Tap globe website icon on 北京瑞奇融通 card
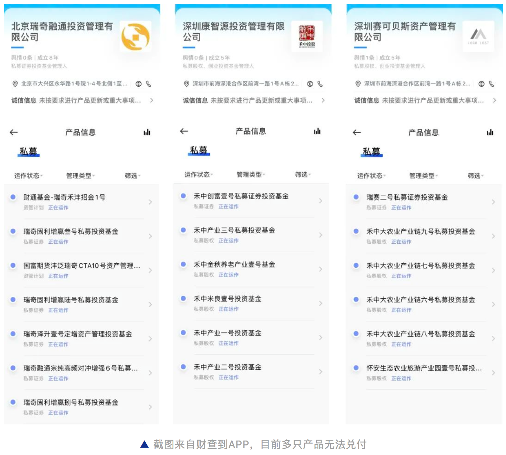Image resolution: width=506 pixels, height=455 pixels. pyautogui.click(x=139, y=84)
